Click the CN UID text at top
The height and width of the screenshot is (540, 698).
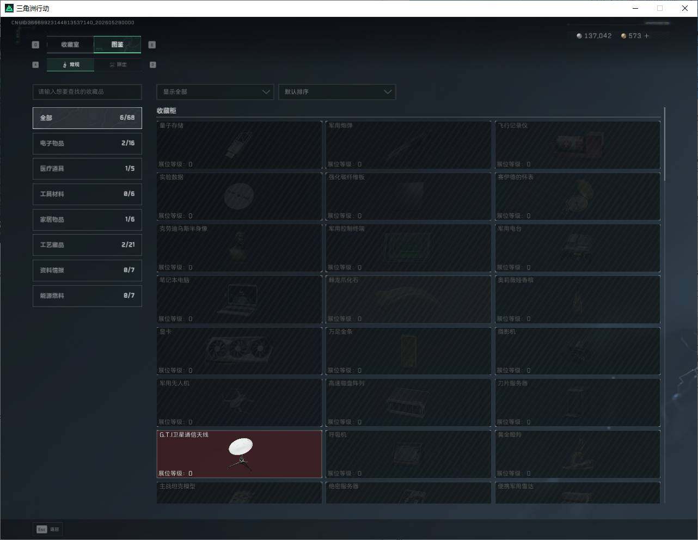click(x=73, y=23)
